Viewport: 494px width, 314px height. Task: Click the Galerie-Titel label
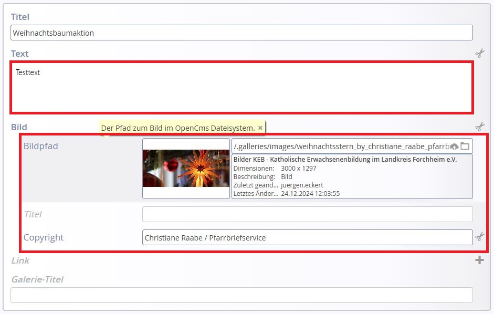click(37, 279)
